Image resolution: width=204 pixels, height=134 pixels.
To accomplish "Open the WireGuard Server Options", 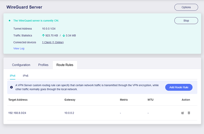I will coord(186,7).
